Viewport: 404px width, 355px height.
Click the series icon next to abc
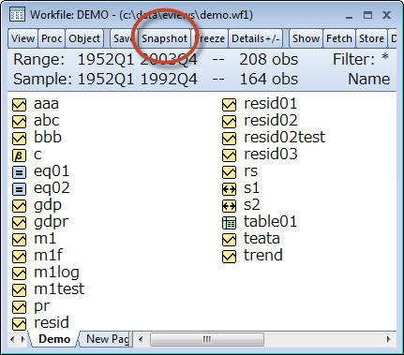click(19, 122)
